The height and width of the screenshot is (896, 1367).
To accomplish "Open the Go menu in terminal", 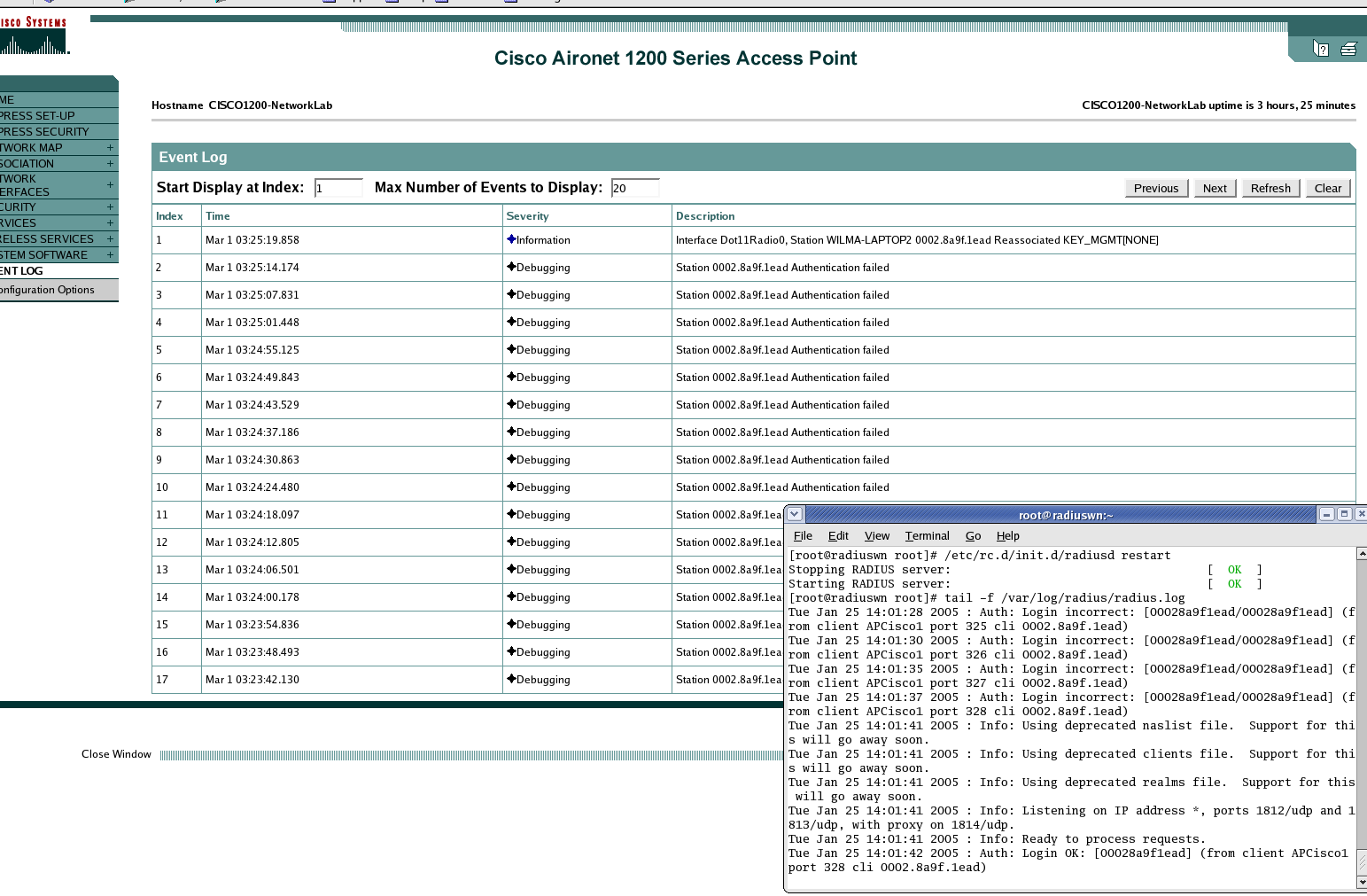I will (x=973, y=535).
